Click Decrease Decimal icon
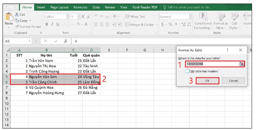 click(189, 25)
